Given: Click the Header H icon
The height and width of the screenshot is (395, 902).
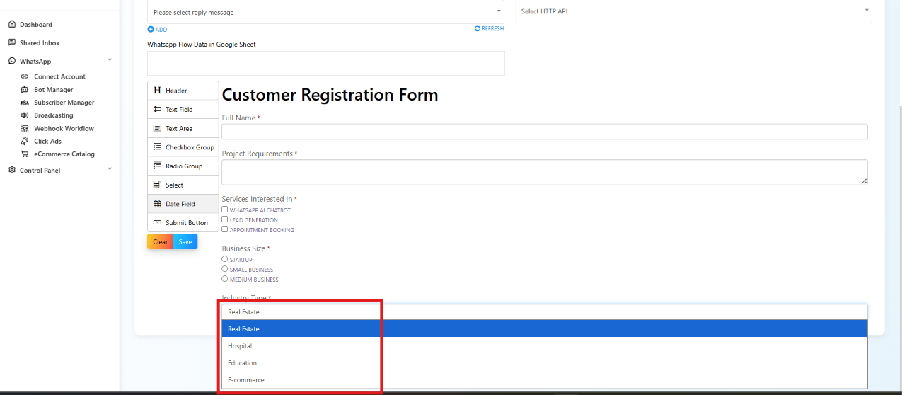Looking at the screenshot, I should pyautogui.click(x=158, y=91).
